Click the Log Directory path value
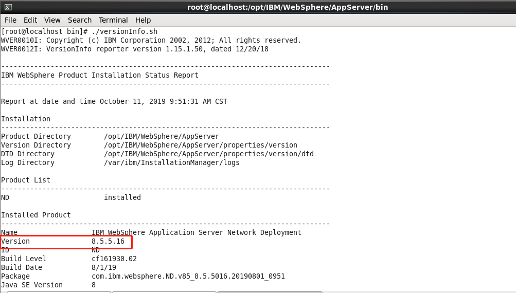Viewport: 516px width, 293px height. [172, 162]
